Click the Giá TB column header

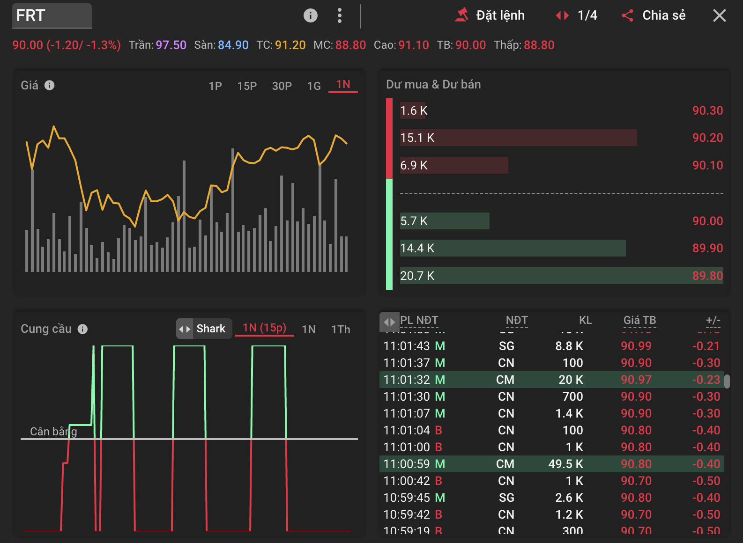pos(639,320)
